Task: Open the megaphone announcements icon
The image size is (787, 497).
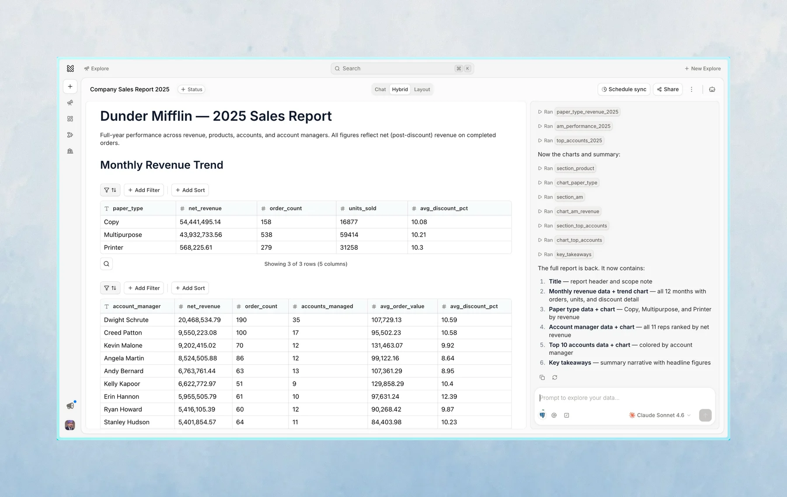Action: point(70,406)
